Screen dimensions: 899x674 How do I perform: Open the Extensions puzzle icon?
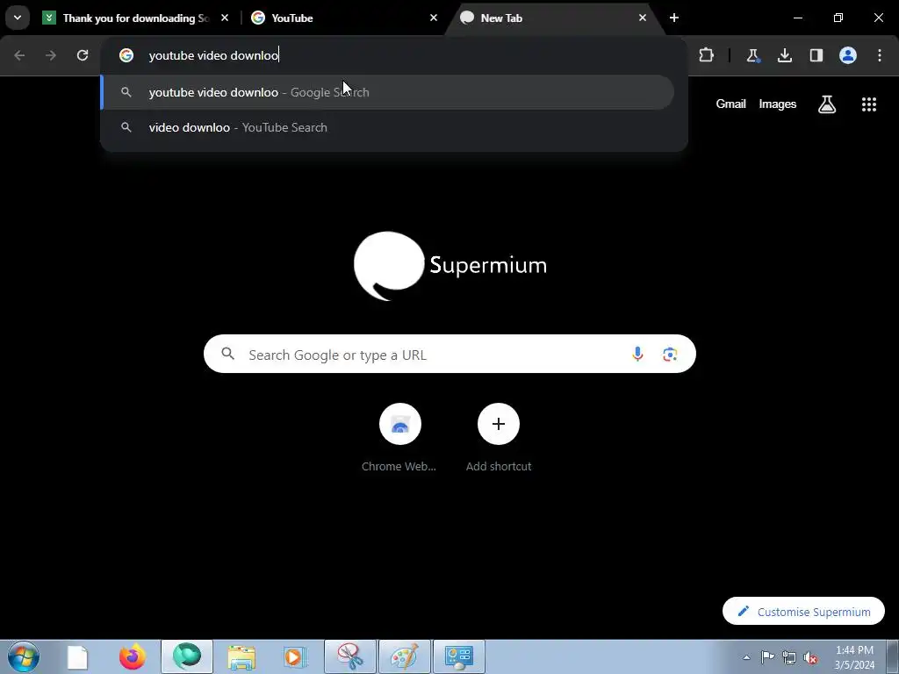pyautogui.click(x=707, y=55)
